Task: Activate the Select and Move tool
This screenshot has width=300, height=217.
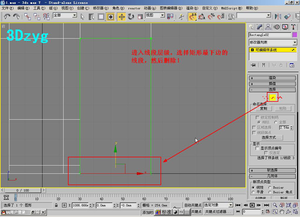Action: (x=122, y=17)
